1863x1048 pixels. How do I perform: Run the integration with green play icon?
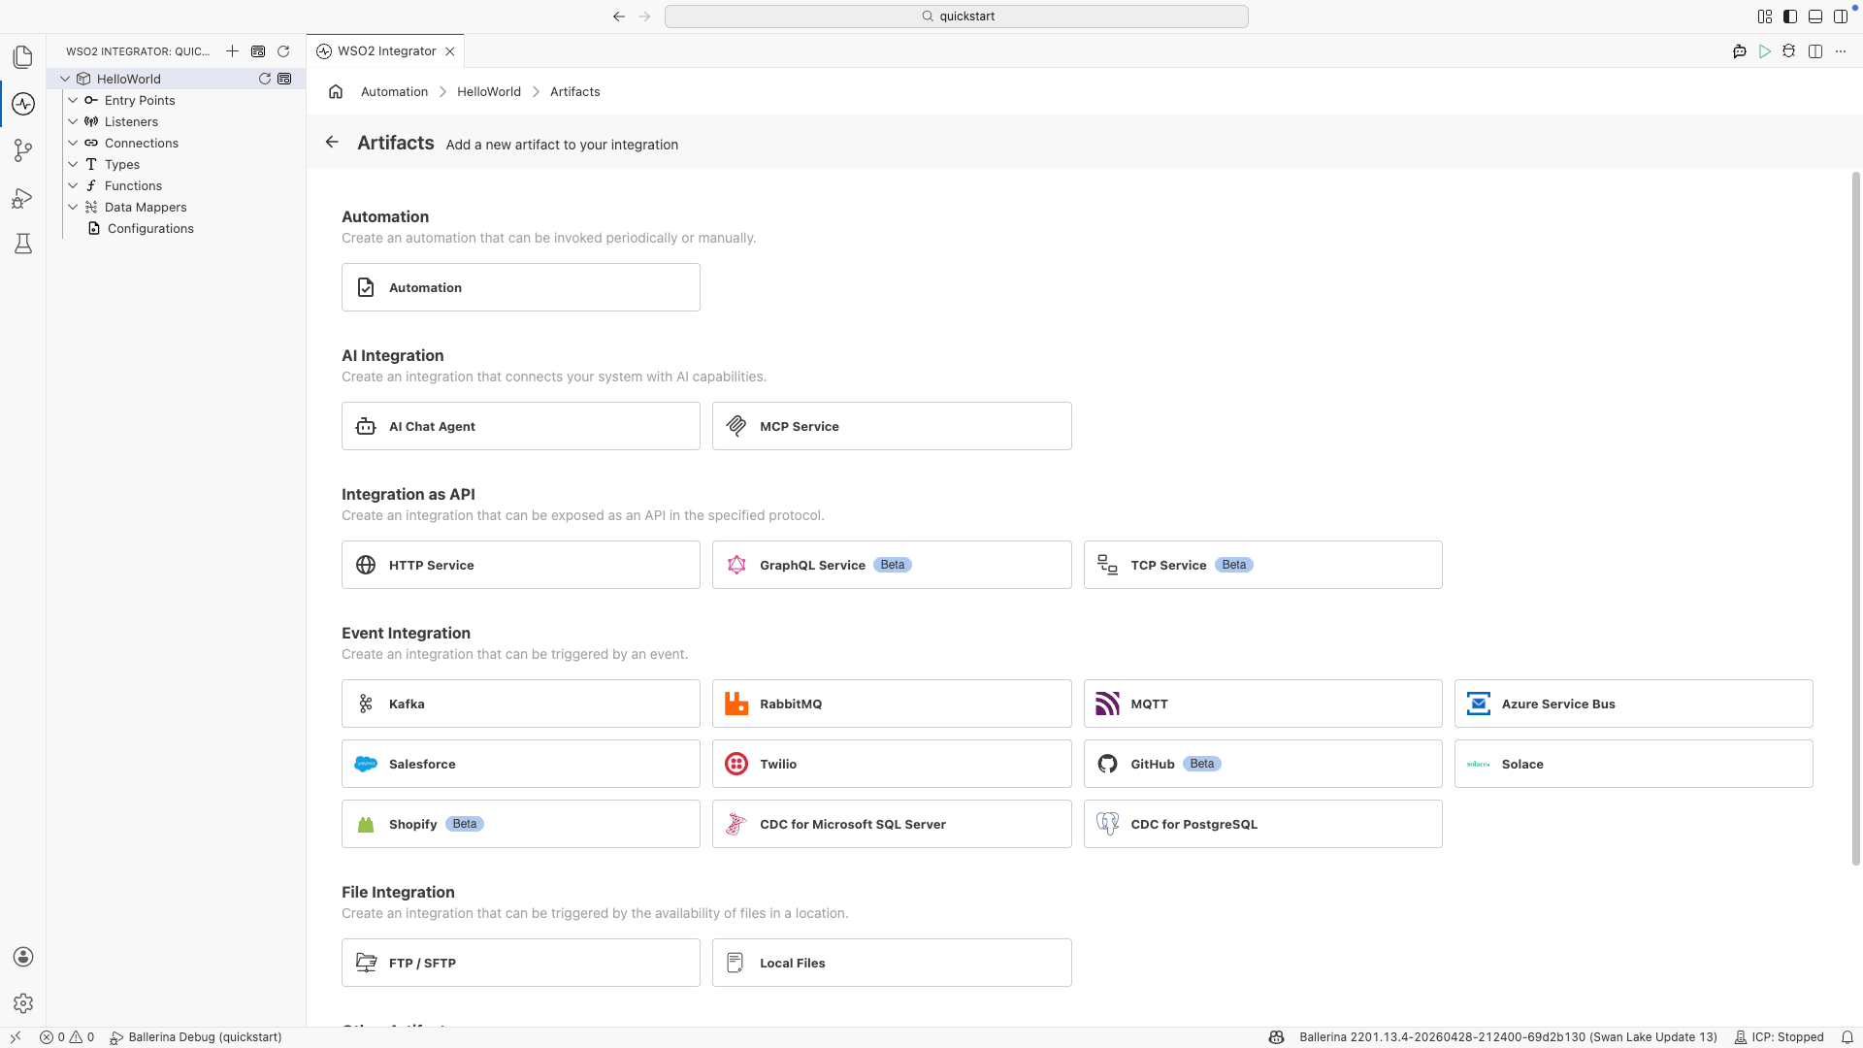pyautogui.click(x=1765, y=51)
